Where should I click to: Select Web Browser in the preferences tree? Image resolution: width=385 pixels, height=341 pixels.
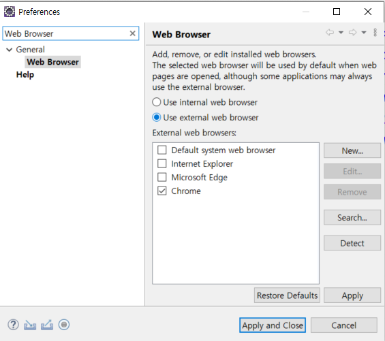click(52, 62)
